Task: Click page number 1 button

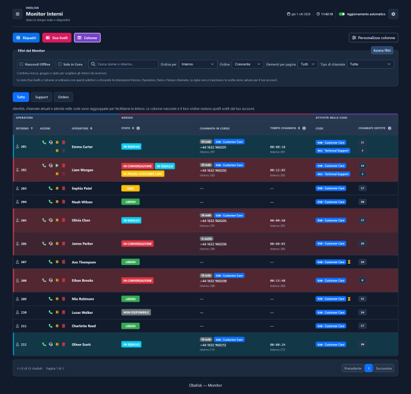Action: [369, 368]
